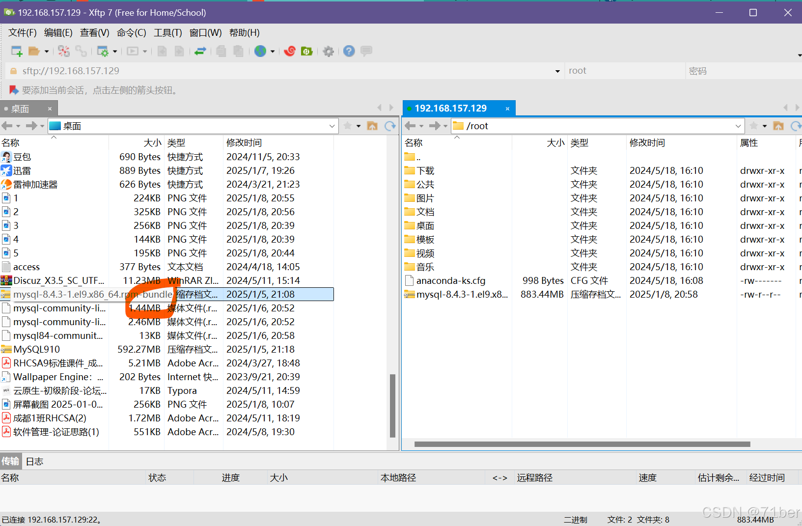Expand the globe encoding dropdown arrow
The height and width of the screenshot is (526, 802).
point(273,51)
